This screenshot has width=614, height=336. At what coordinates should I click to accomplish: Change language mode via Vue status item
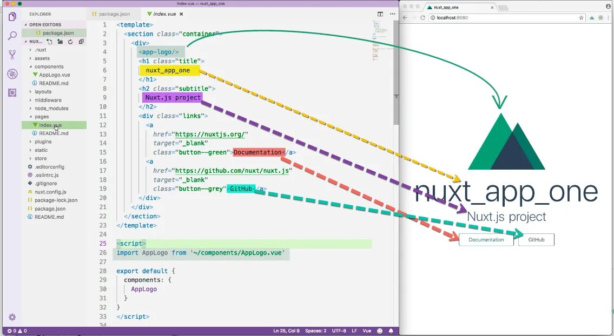[x=367, y=331]
